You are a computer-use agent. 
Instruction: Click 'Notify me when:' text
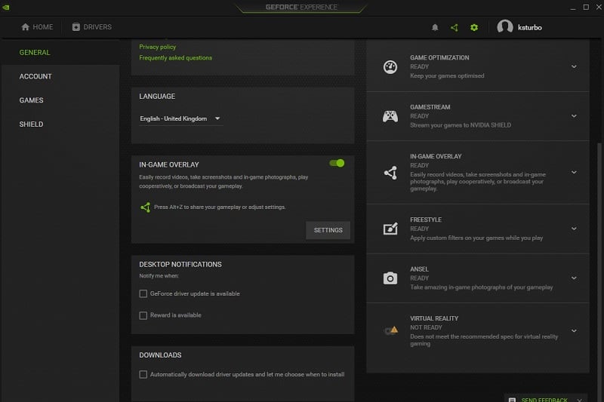pos(159,276)
